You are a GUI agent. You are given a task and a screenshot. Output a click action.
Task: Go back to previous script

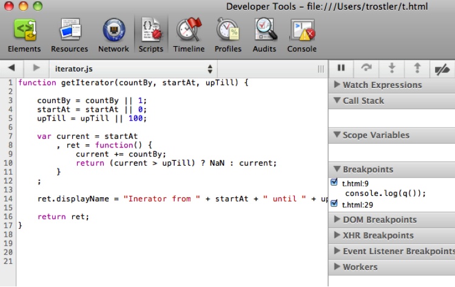[12, 68]
